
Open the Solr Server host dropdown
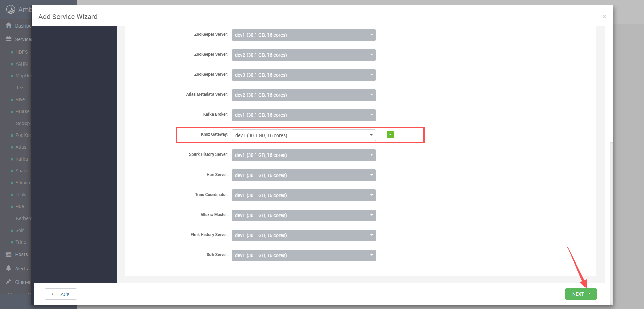pyautogui.click(x=303, y=255)
